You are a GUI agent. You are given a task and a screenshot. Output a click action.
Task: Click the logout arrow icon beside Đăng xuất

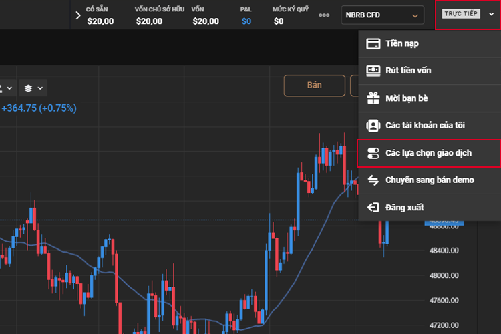[373, 208]
